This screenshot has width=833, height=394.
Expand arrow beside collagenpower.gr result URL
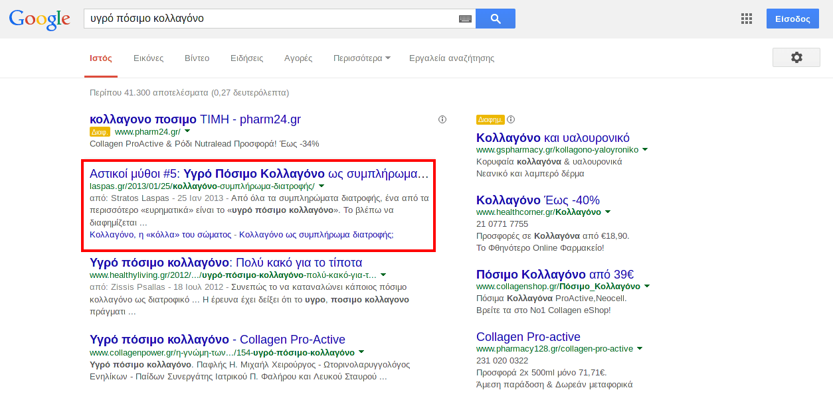click(361, 352)
